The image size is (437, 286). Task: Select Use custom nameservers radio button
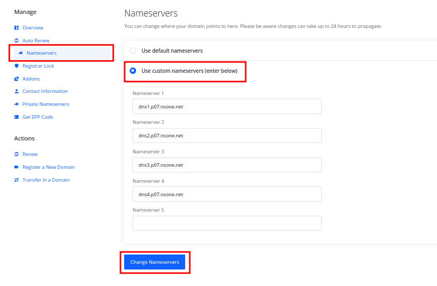coord(133,71)
